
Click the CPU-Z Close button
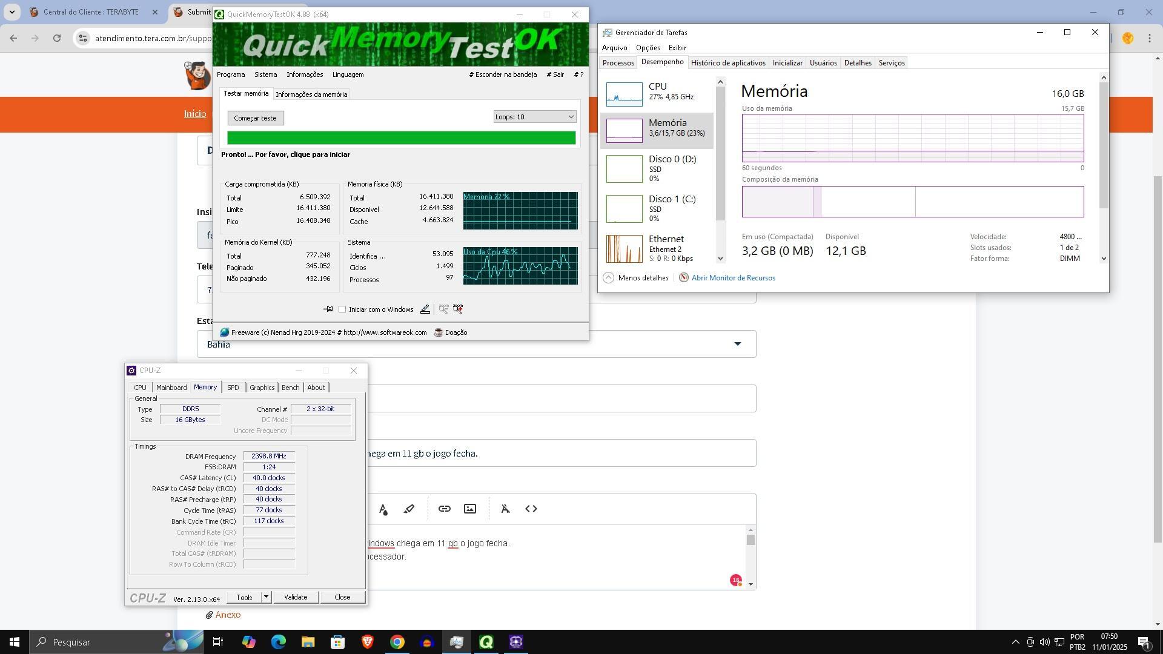[x=342, y=597]
